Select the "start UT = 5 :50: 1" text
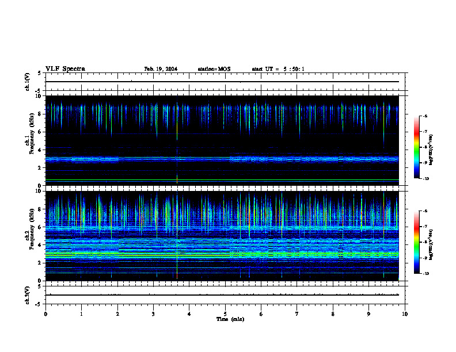Screen dimensions: 456x352 pos(278,69)
